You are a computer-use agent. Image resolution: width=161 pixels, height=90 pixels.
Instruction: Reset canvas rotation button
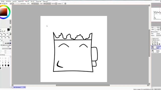50,3
